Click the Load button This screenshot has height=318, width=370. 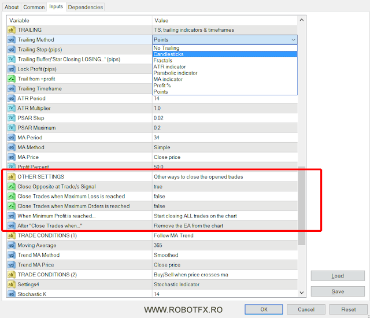338,276
